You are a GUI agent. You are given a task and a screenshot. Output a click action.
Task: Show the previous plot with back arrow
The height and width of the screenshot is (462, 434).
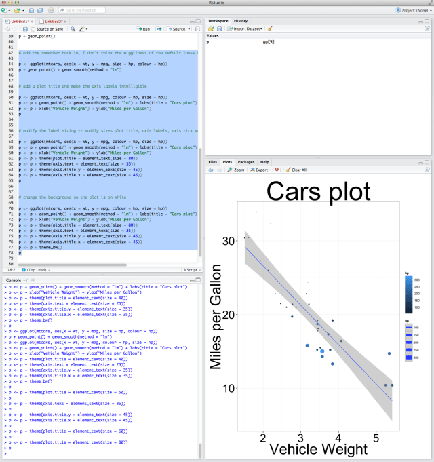[210, 170]
